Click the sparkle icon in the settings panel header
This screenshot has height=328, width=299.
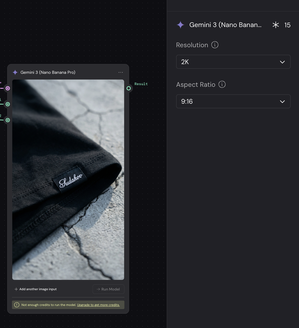tap(180, 25)
